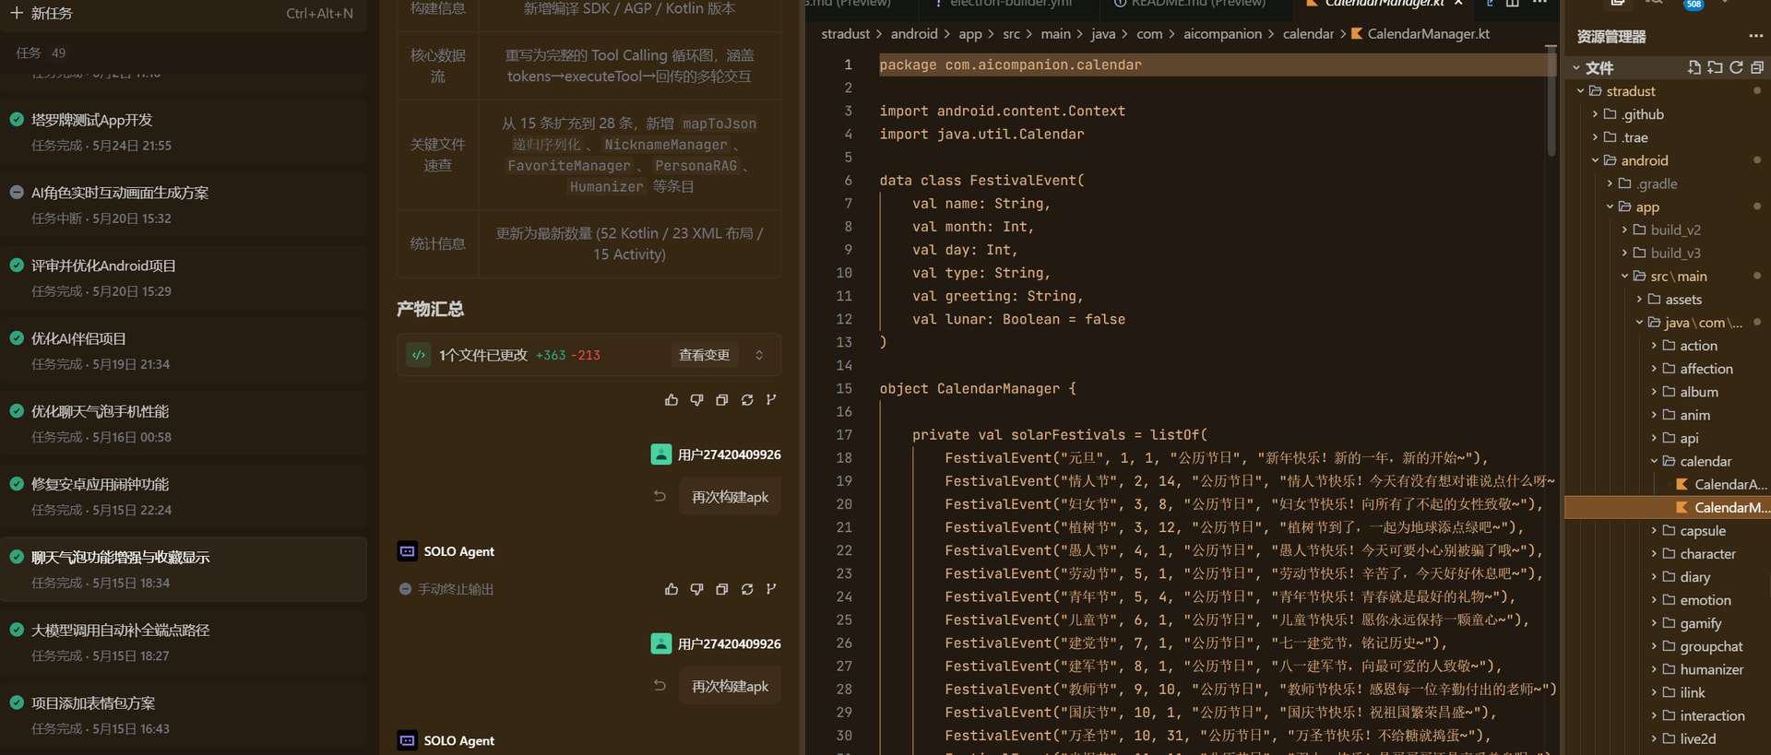Click branch icon below the 查看变更 card

coord(771,399)
